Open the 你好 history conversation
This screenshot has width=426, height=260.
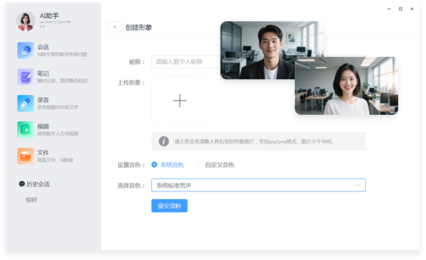tap(32, 200)
